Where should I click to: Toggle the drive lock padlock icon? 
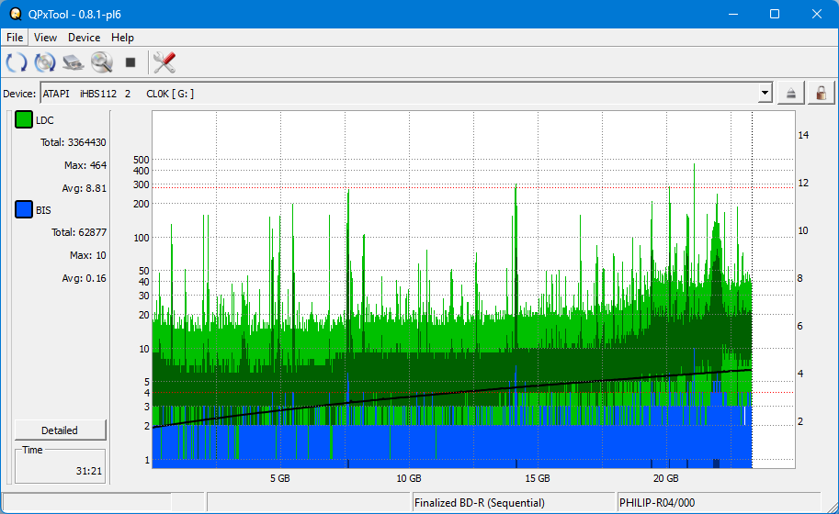point(820,93)
